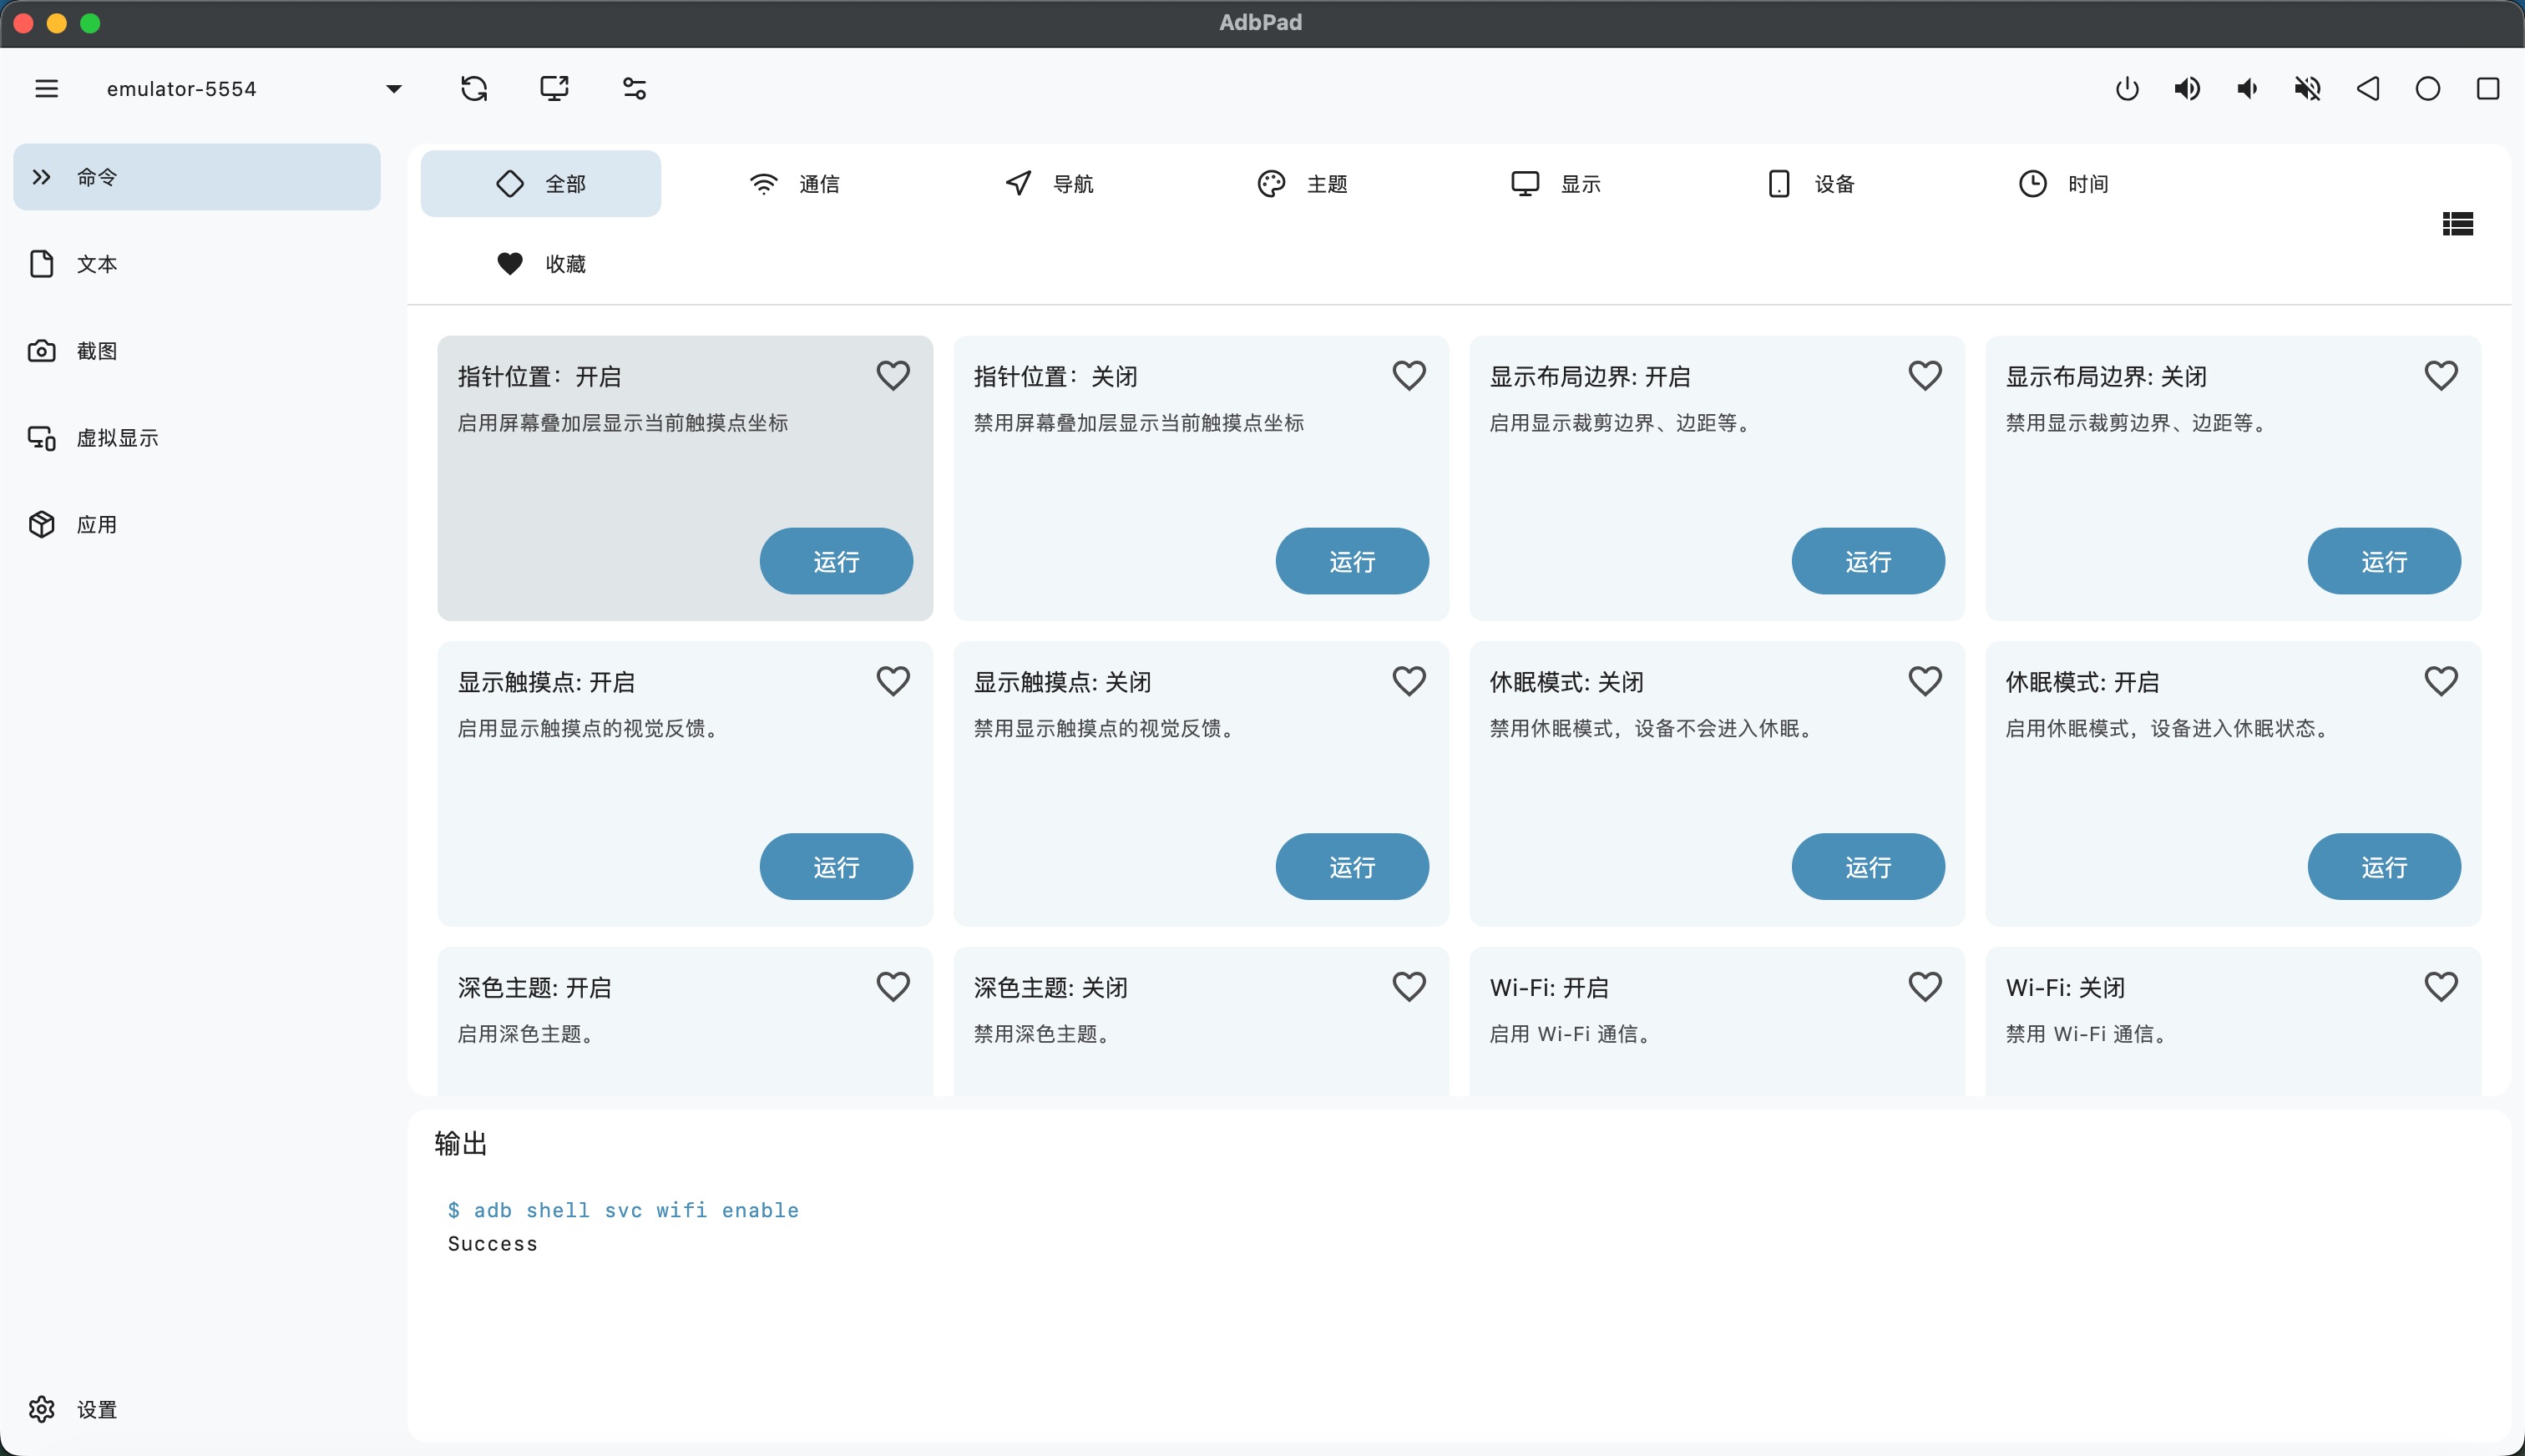Run the 休眠模式: 开启 command

(x=2384, y=866)
